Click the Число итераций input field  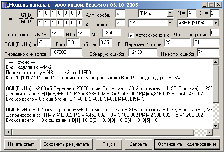215,33
